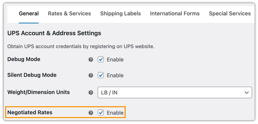Click the help icon for Silent Debug Mode
This screenshot has width=258, height=124.
91,76
